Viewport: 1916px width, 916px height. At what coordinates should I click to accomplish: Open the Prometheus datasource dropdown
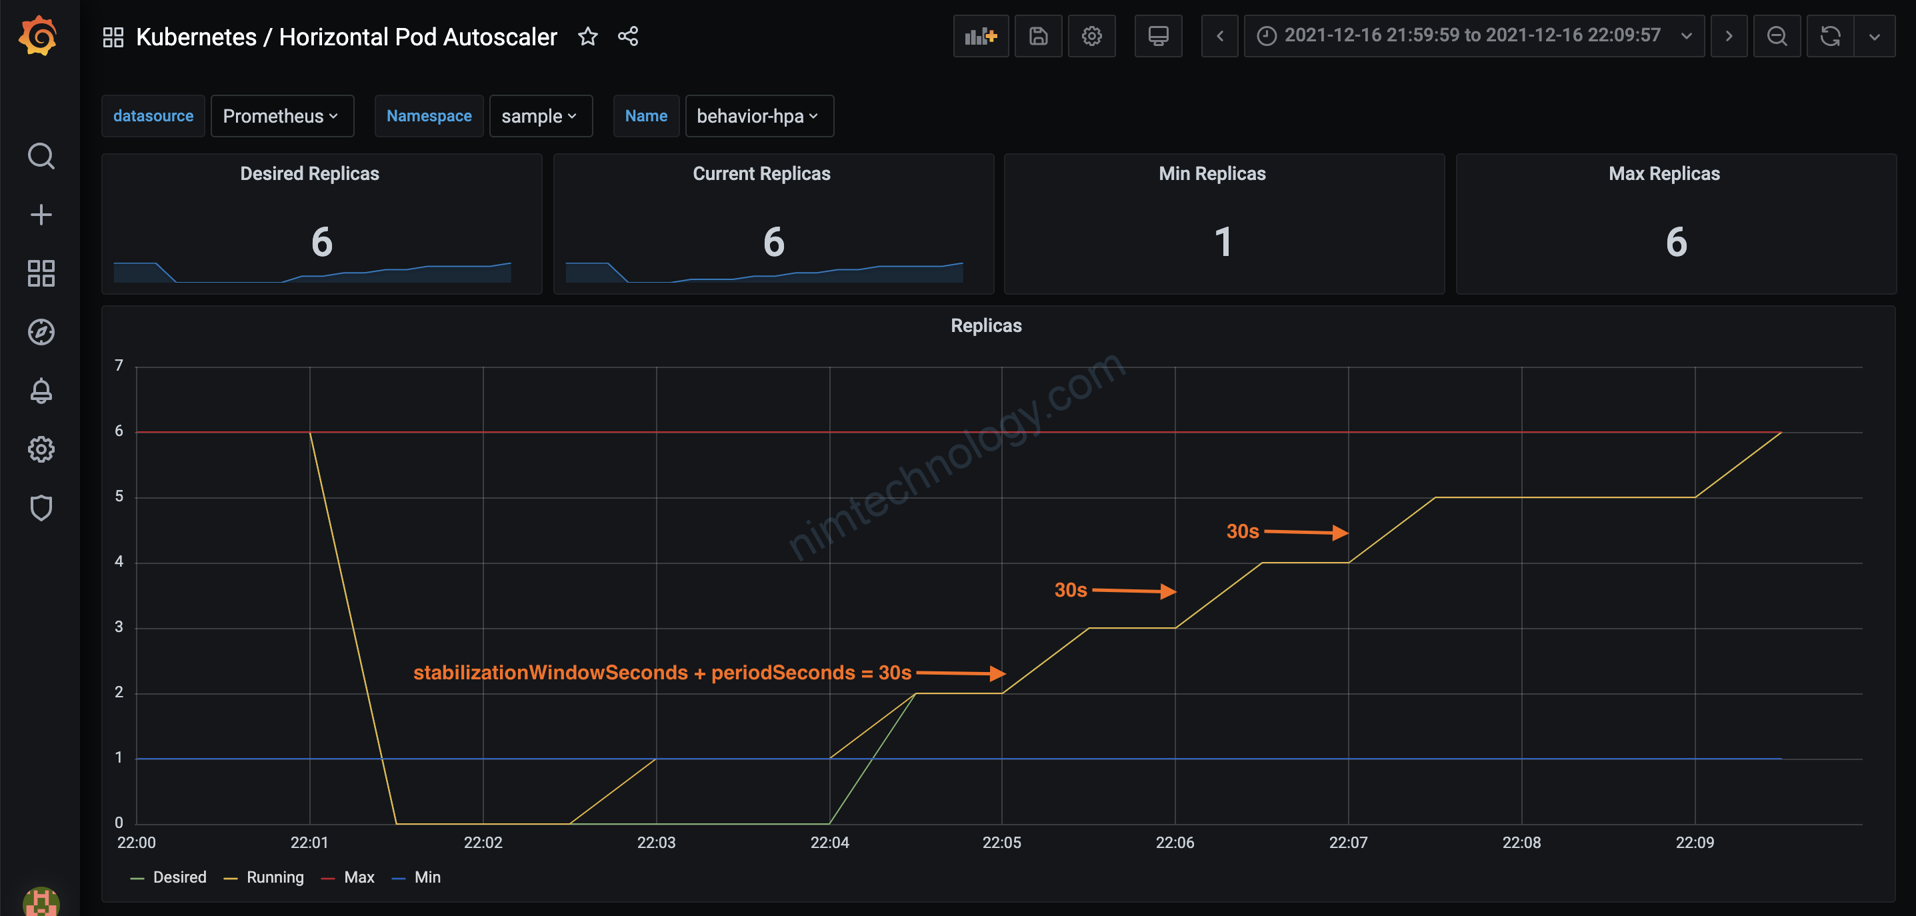coord(281,116)
